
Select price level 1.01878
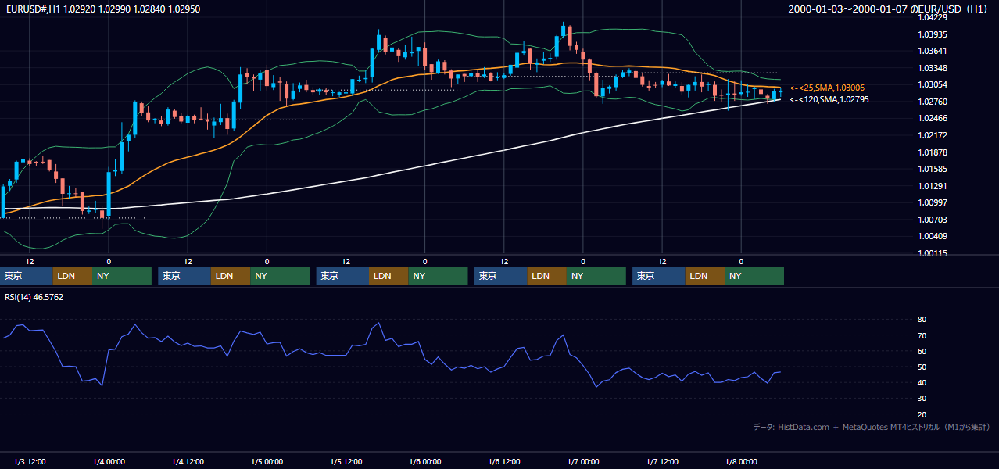pos(933,152)
